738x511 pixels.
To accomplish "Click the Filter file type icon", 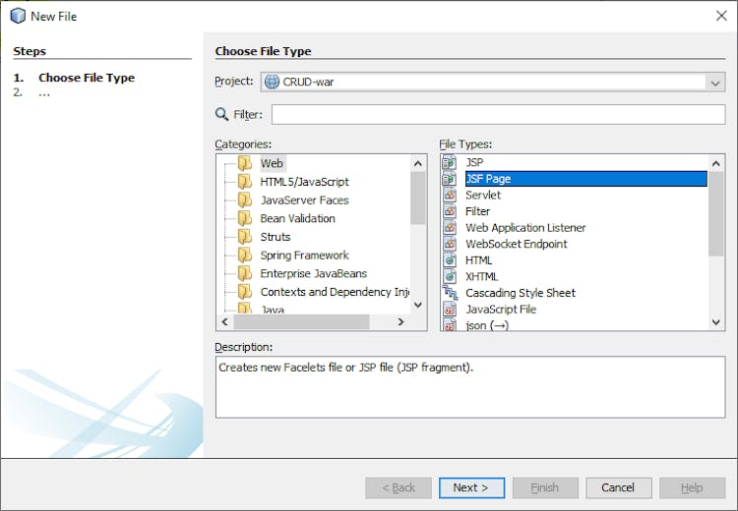I will click(x=450, y=211).
